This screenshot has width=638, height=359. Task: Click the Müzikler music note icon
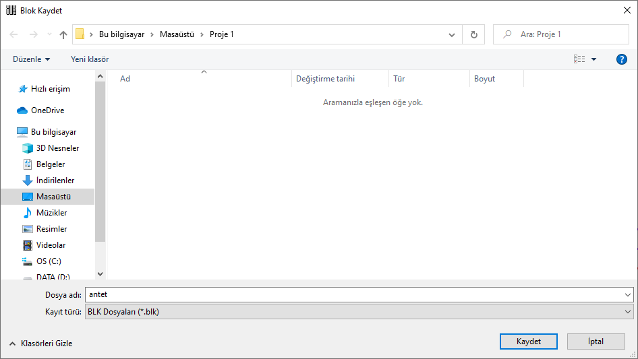(28, 213)
